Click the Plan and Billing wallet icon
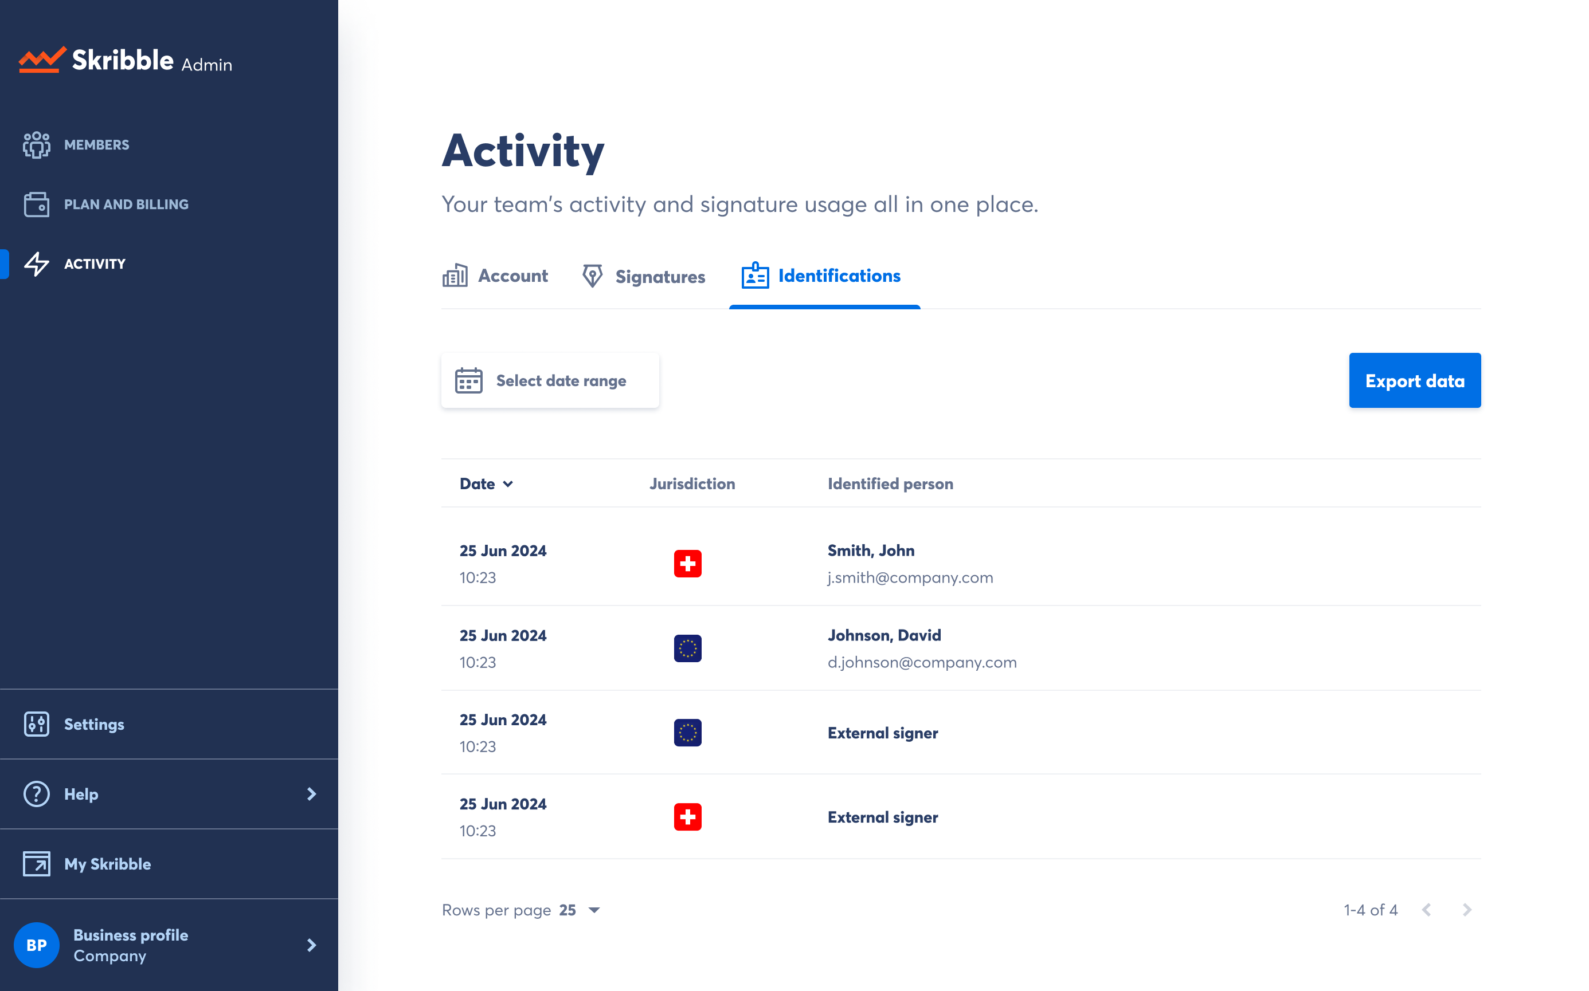This screenshot has width=1589, height=991. [36, 205]
